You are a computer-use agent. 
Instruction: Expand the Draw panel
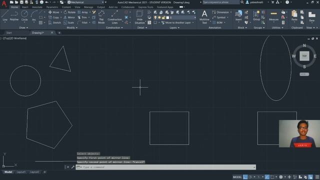tap(23, 27)
